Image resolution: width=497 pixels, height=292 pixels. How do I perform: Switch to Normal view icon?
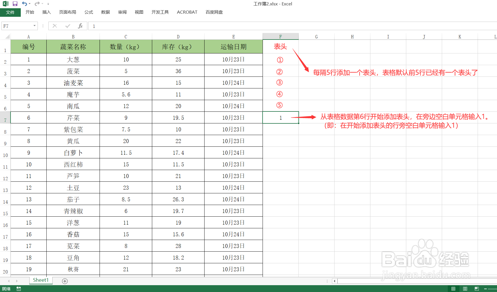[x=453, y=289]
